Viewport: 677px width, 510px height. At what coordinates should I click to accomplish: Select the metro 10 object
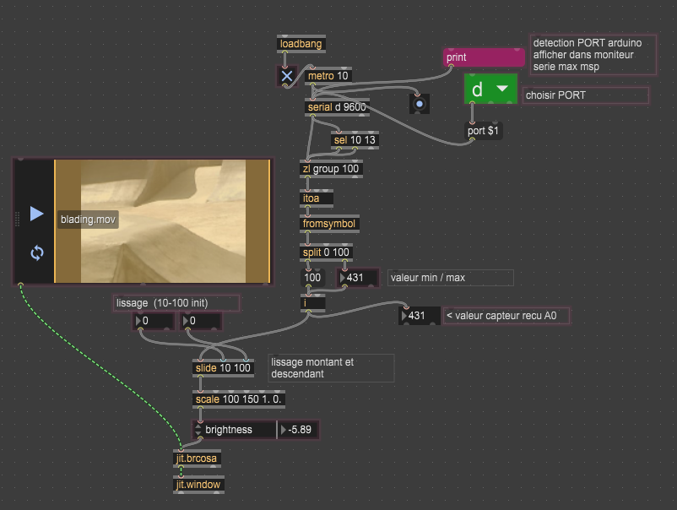[x=328, y=76]
